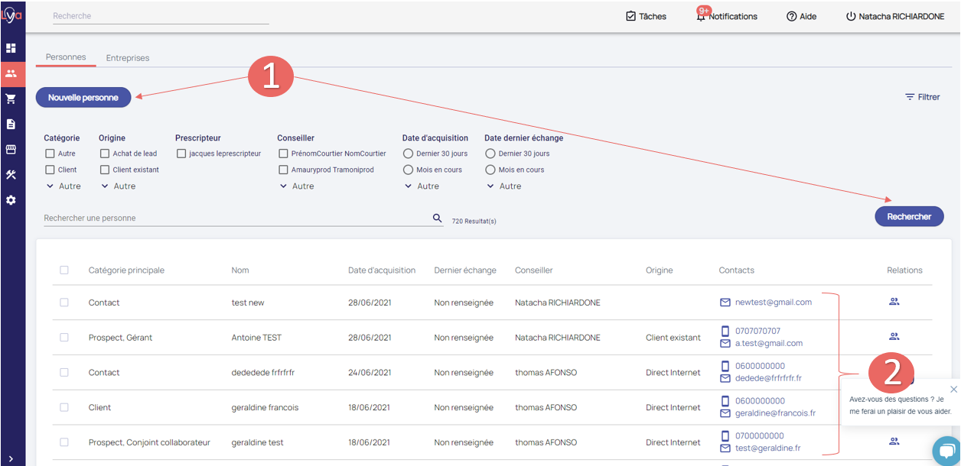Tick the Achat de lead checkbox

105,154
